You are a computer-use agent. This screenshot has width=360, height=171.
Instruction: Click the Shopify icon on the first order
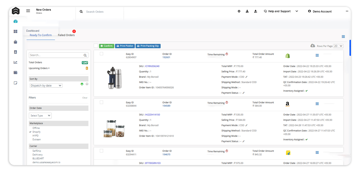pyautogui.click(x=288, y=55)
